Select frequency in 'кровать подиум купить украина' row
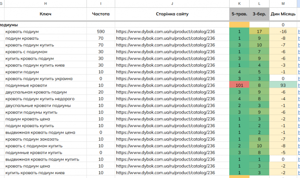Viewport: 300px width, 178px height. [x=101, y=79]
